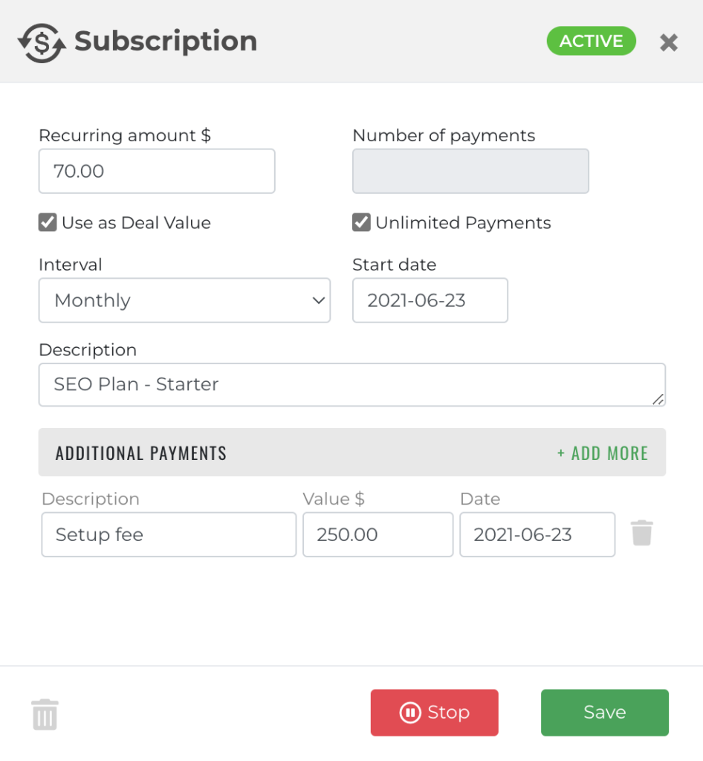Click the + ADD MORE link

point(602,453)
